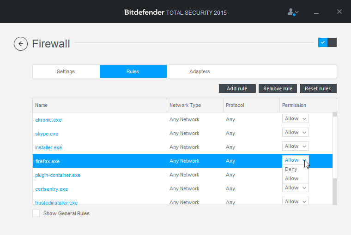Click the Network Type column header

195,105
